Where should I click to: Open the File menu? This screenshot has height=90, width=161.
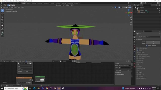pyautogui.click(x=4, y=3)
